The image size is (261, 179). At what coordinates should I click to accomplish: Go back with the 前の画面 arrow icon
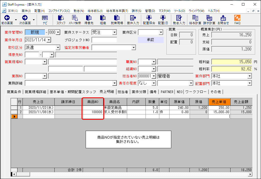click(x=7, y=18)
